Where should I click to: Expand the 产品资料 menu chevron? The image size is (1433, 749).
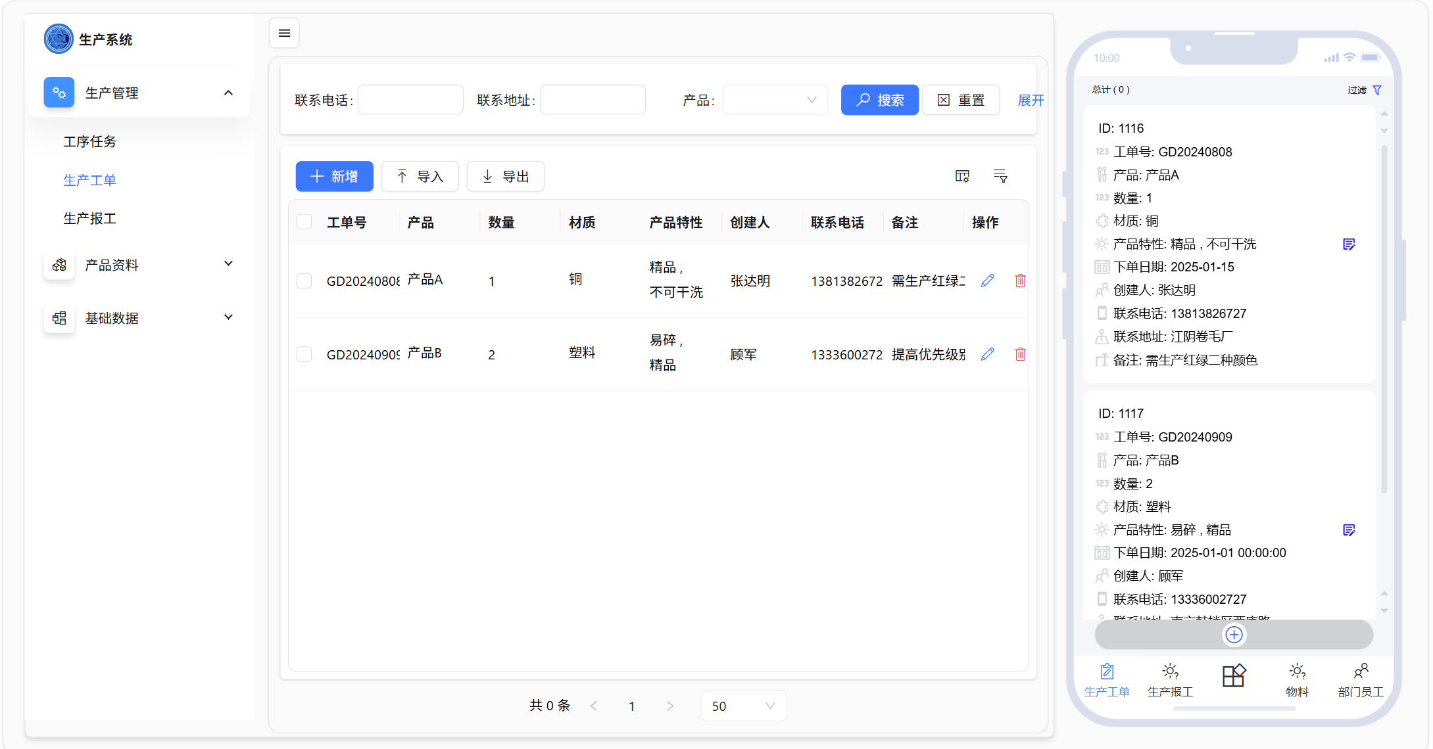point(228,263)
